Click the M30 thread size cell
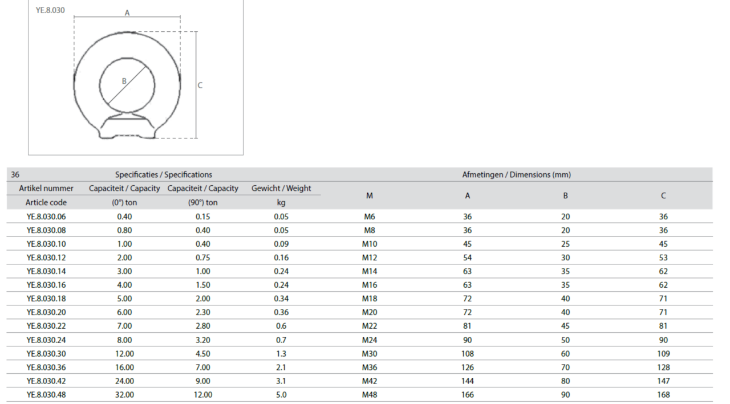Screen dimensions: 730x404 pyautogui.click(x=370, y=353)
